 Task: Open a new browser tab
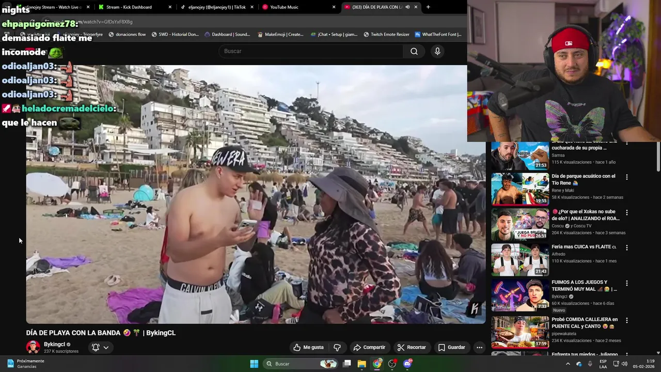pos(428,7)
